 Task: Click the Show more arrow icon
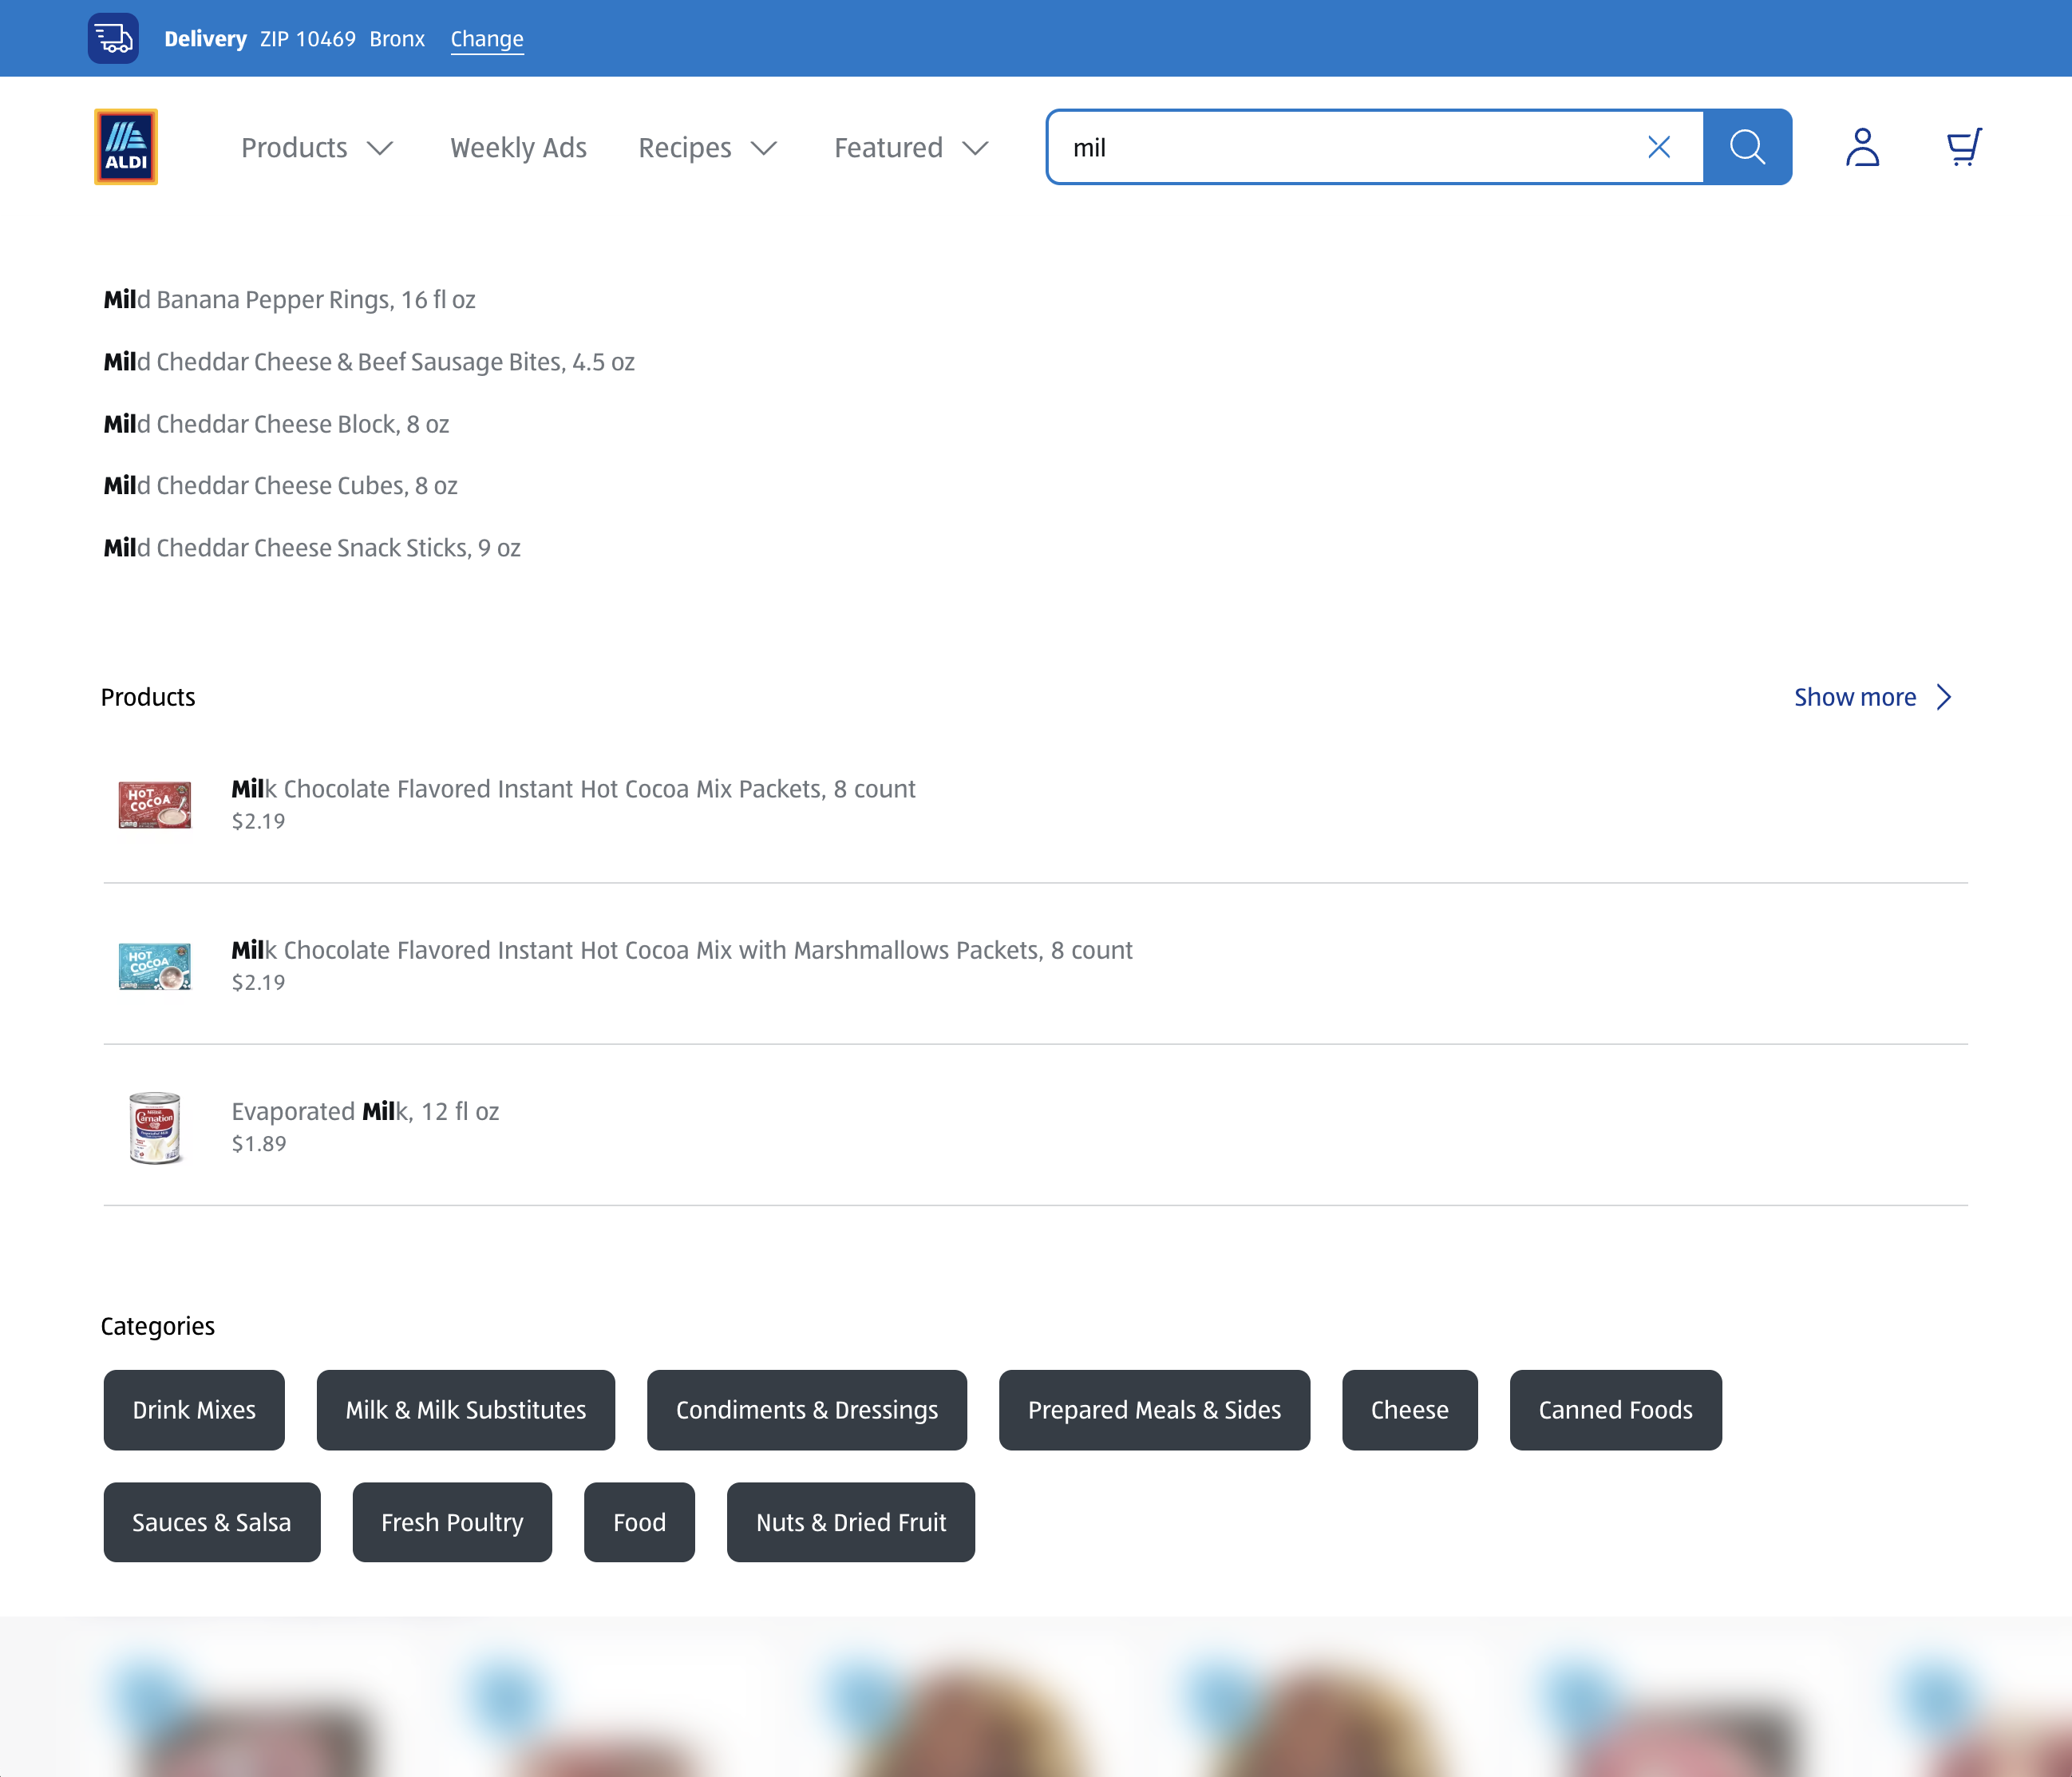coord(1944,696)
